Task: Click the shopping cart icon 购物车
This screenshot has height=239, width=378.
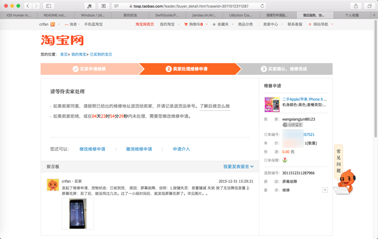Action: click(x=186, y=25)
